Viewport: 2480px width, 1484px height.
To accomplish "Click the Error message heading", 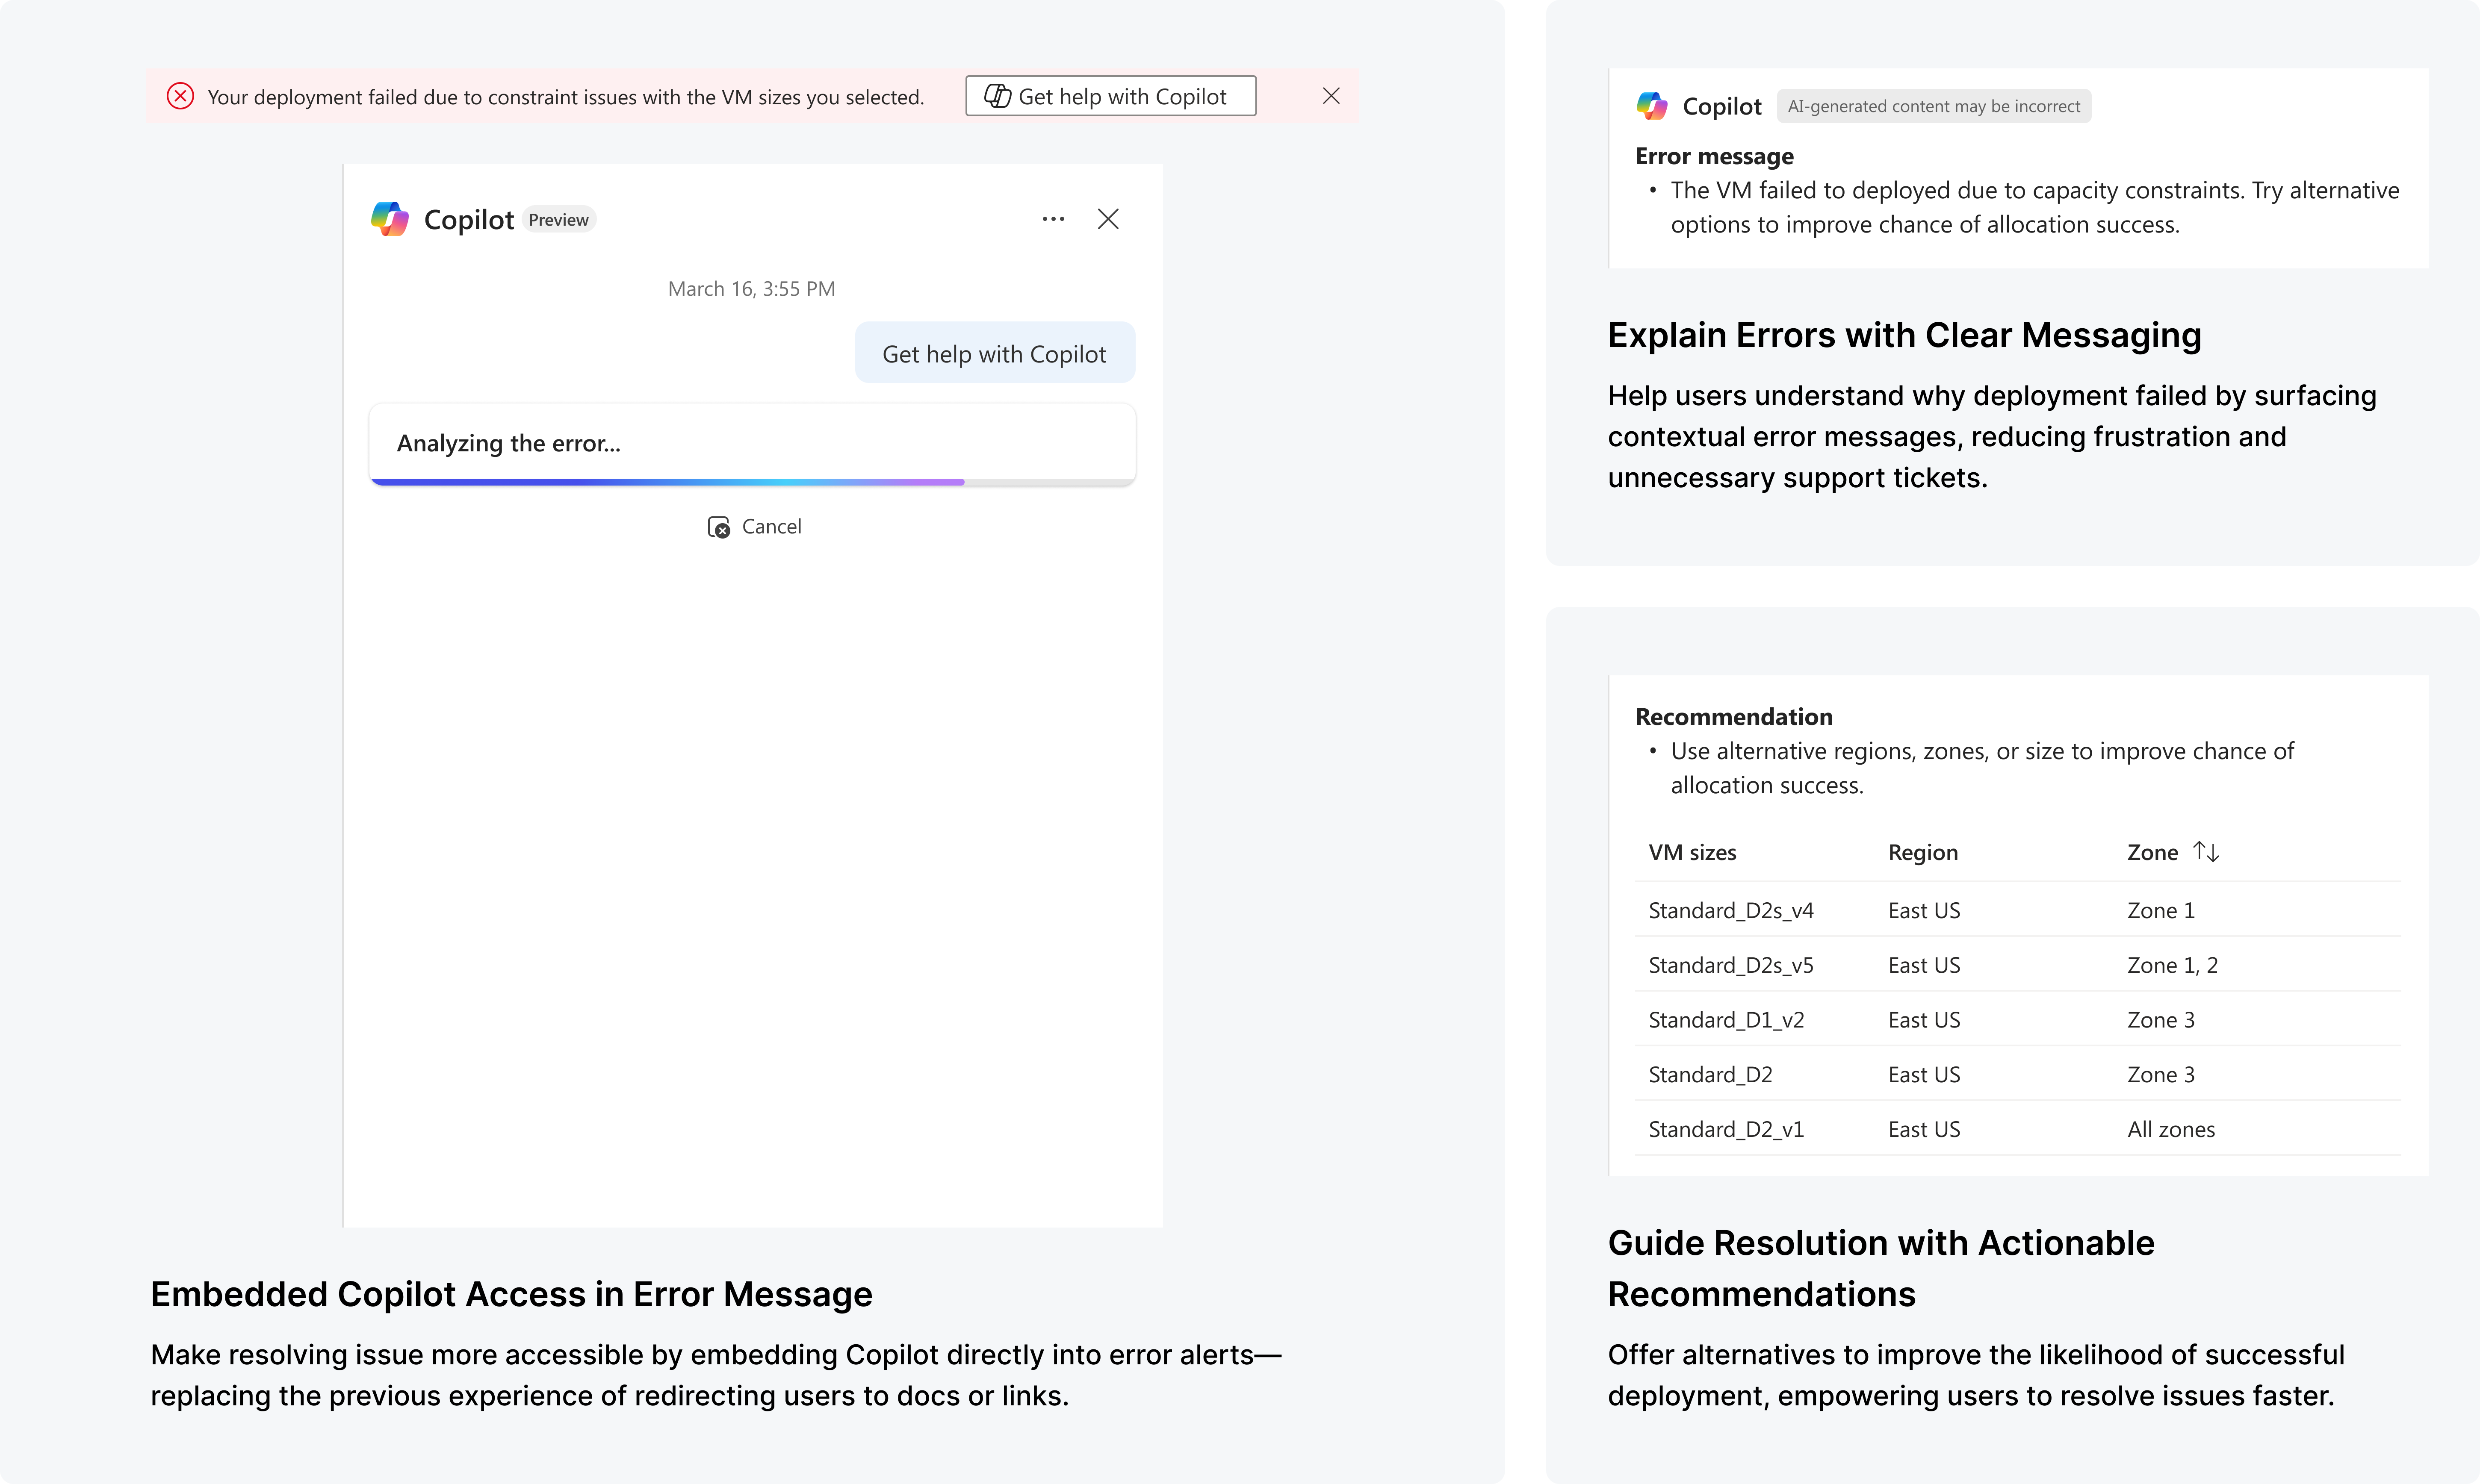I will [1714, 156].
